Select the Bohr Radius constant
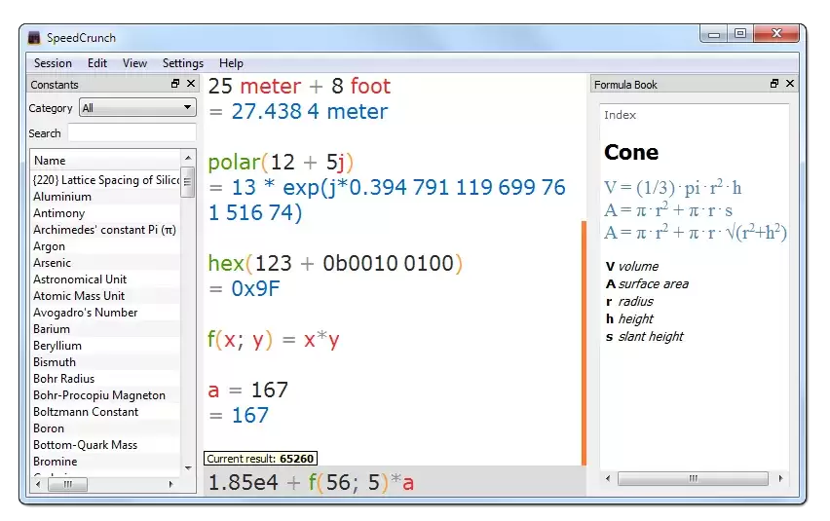The image size is (830, 521). [x=105, y=379]
